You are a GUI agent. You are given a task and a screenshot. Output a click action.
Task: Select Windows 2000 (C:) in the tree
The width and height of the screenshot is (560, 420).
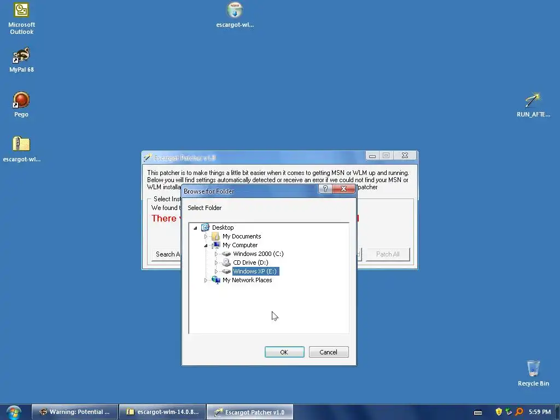[258, 254]
